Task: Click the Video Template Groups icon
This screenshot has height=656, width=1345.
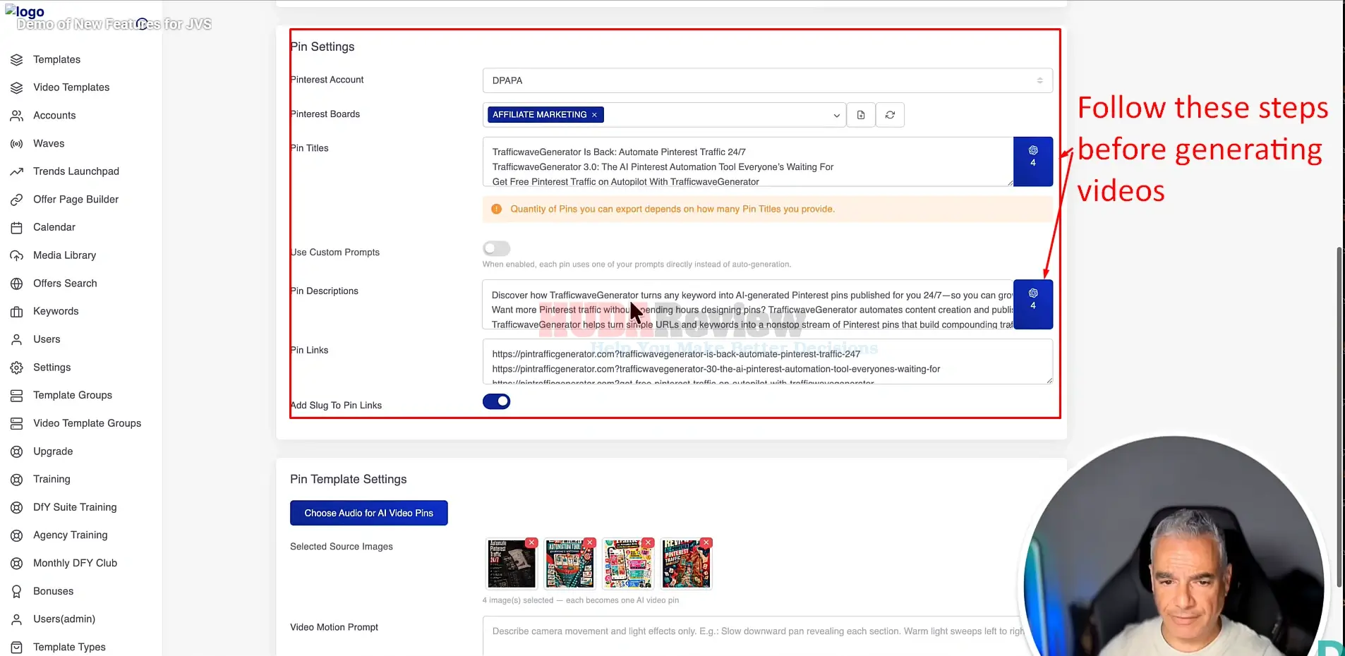Action: pos(17,423)
